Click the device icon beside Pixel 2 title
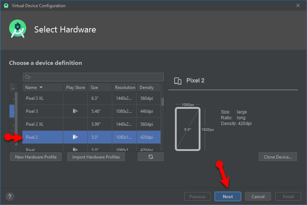This screenshot has width=307, height=205. pos(177,81)
